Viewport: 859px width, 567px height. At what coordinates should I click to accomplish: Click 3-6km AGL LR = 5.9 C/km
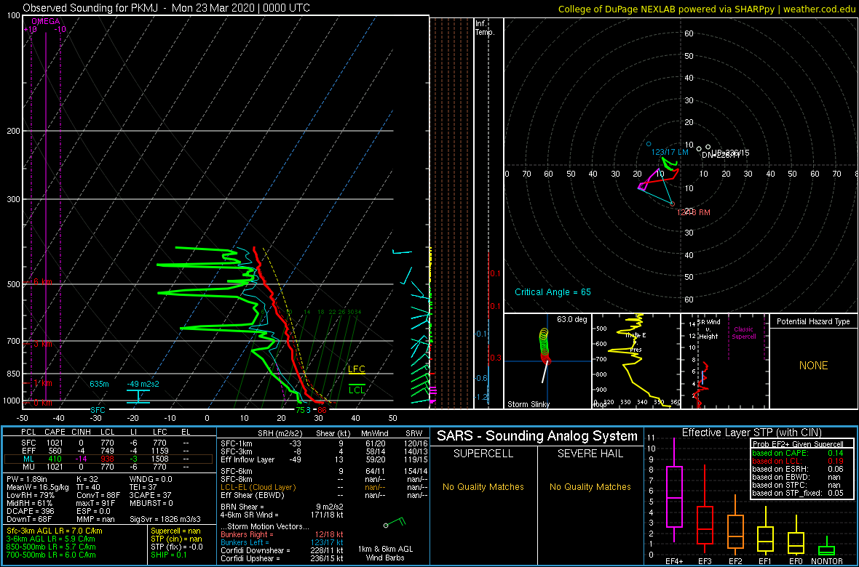(51, 539)
